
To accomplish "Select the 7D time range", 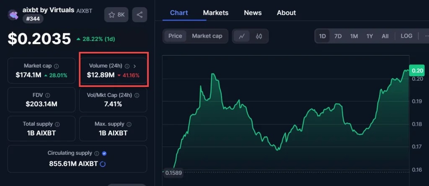I will click(x=338, y=36).
